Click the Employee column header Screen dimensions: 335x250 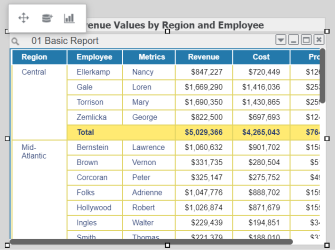(x=95, y=57)
